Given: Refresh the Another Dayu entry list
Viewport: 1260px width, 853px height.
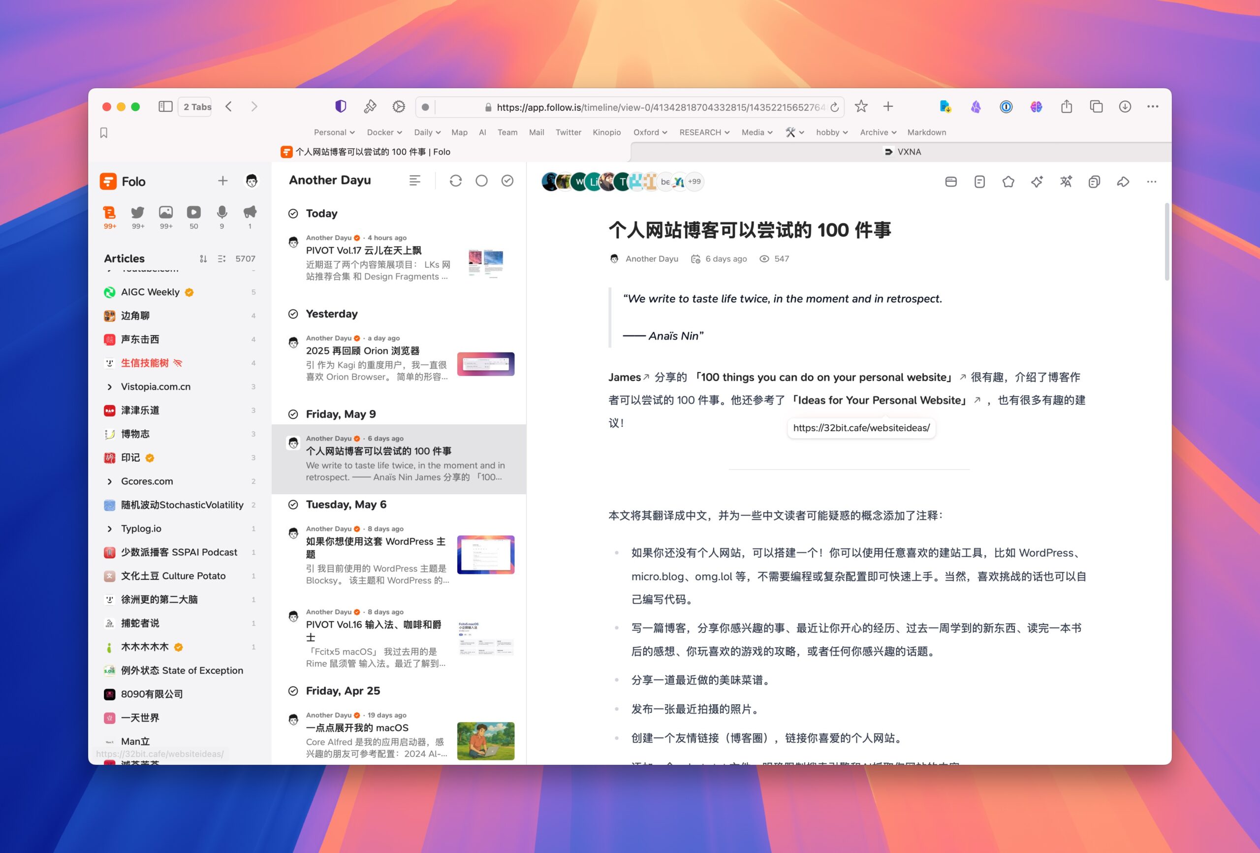Looking at the screenshot, I should coord(455,181).
